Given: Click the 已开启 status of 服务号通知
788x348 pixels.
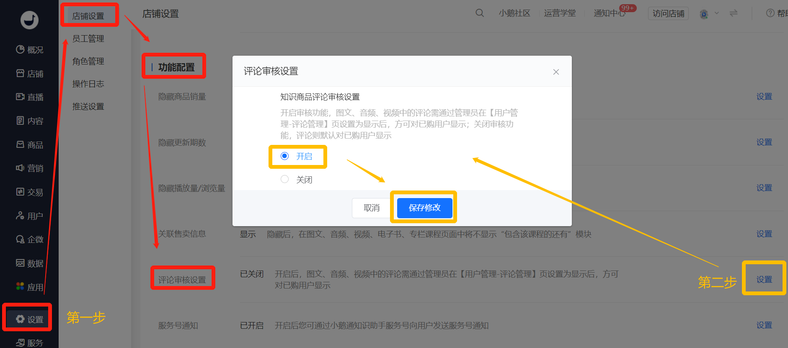Looking at the screenshot, I should [252, 325].
